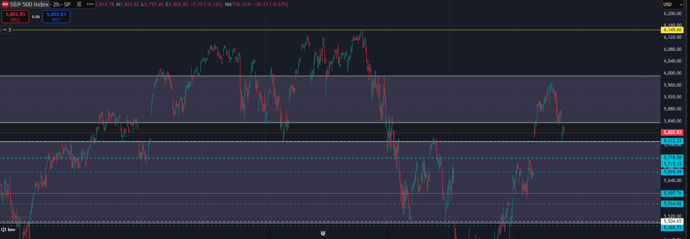Click the 5,773.31 cyan price label
Screen dimensions: 690x239
672,141
